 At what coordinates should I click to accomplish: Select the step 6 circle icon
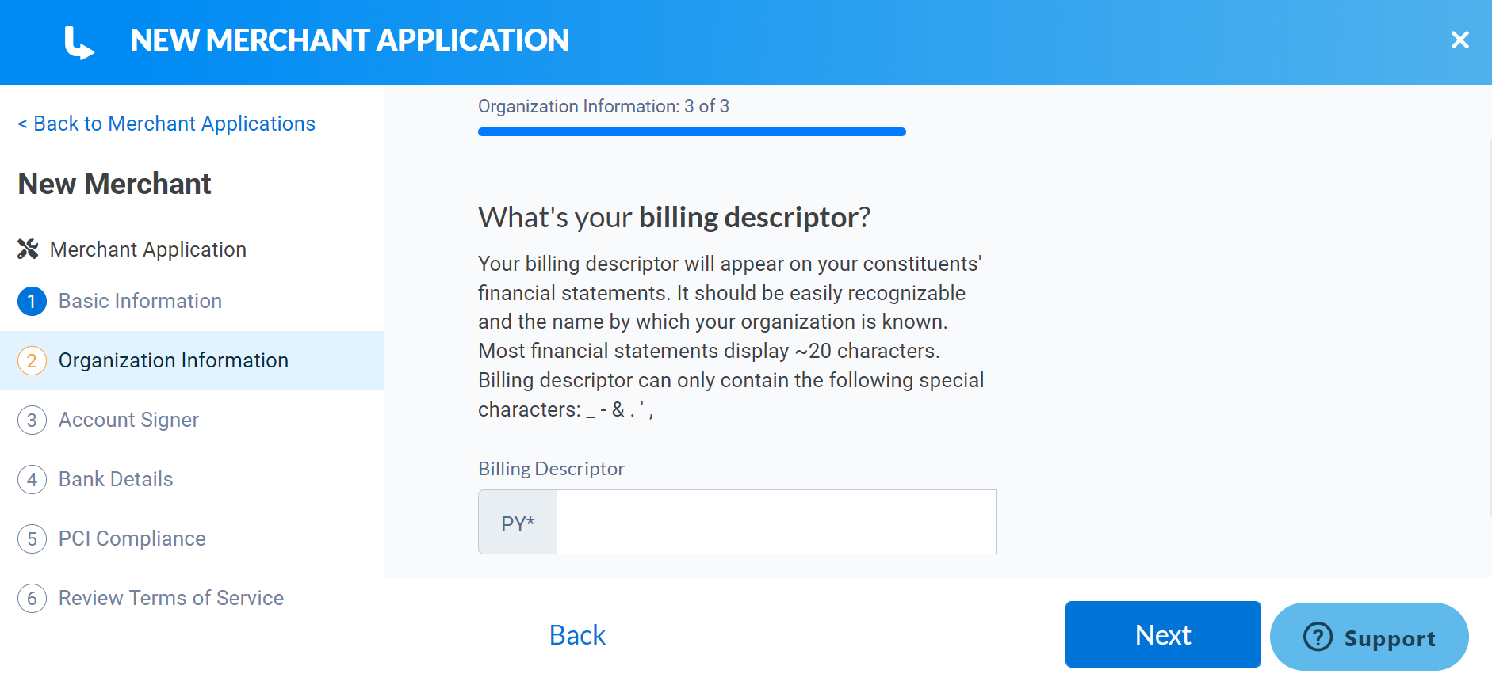pos(32,598)
